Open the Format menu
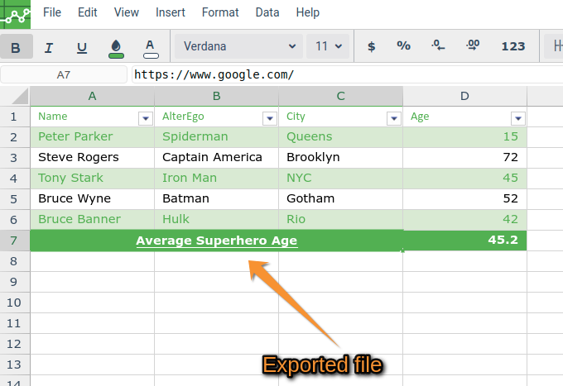The height and width of the screenshot is (386, 563). [220, 12]
